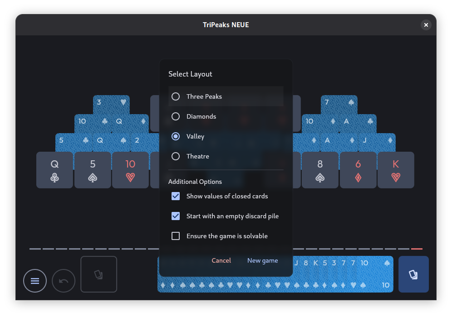Click the 5 of spades card
This screenshot has height=317, width=452.
[x=93, y=170]
